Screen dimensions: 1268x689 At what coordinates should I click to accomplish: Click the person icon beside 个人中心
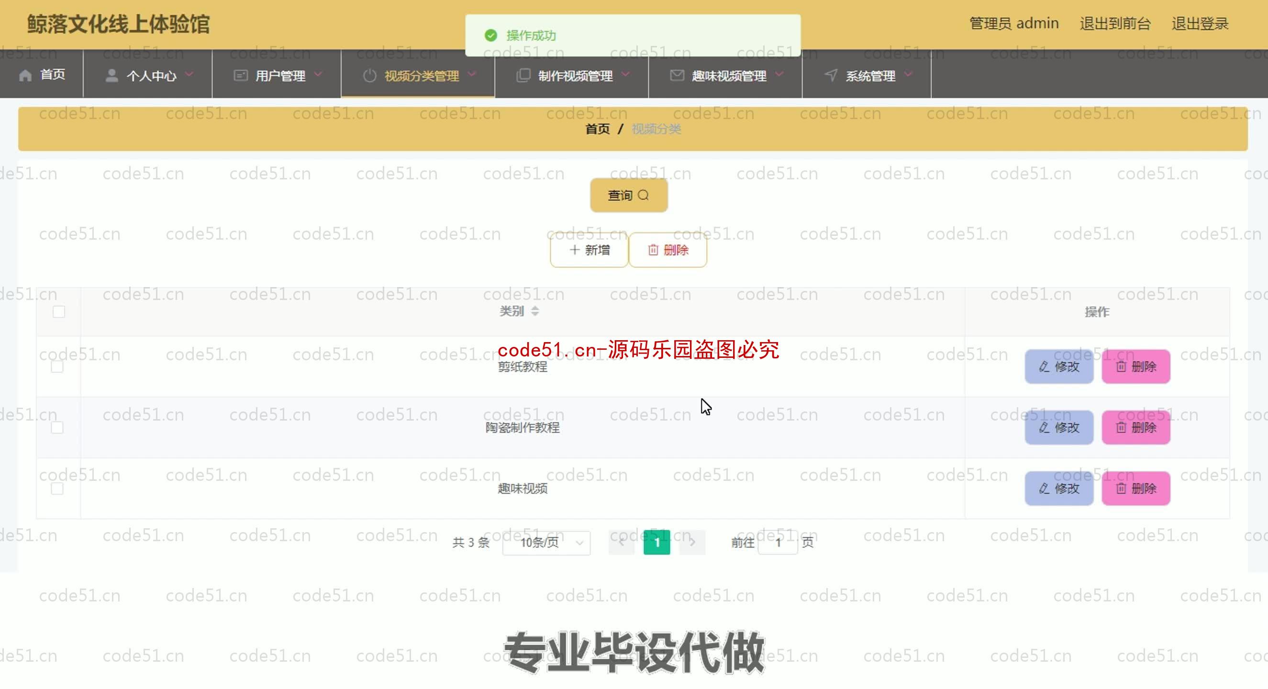click(112, 75)
